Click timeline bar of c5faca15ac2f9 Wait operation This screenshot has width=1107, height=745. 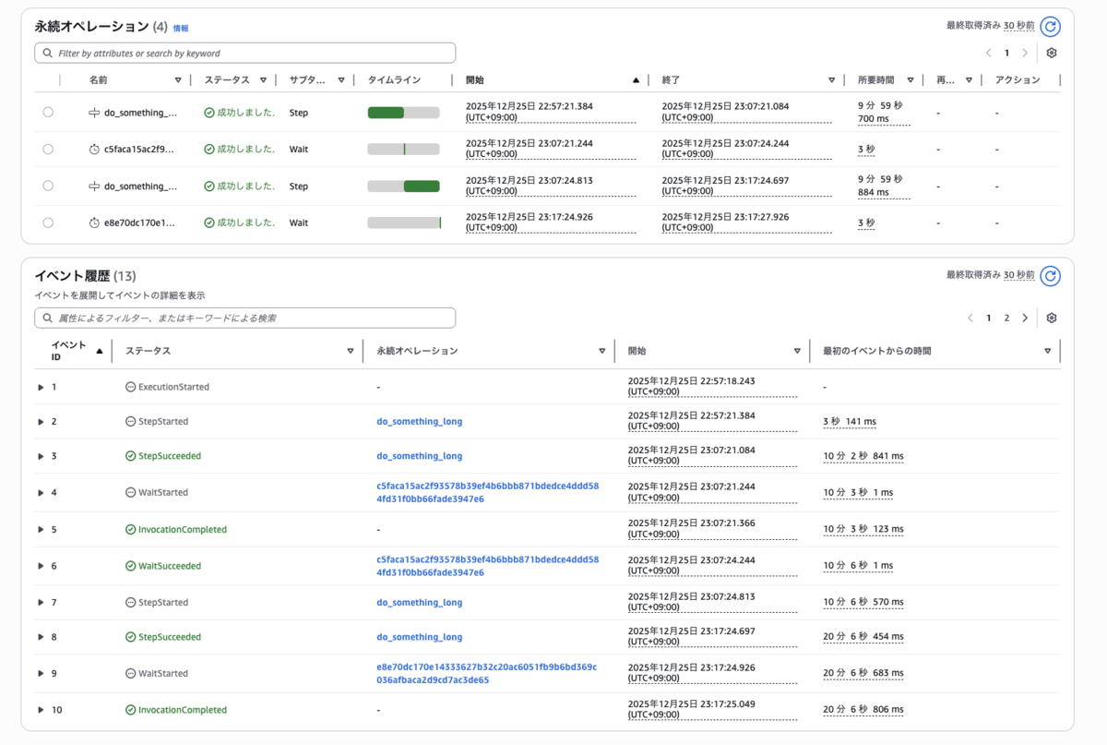coord(403,149)
